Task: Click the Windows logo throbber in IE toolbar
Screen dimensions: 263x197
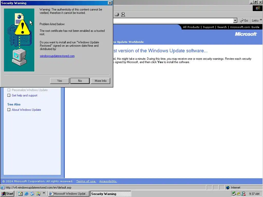Action: pos(258,8)
